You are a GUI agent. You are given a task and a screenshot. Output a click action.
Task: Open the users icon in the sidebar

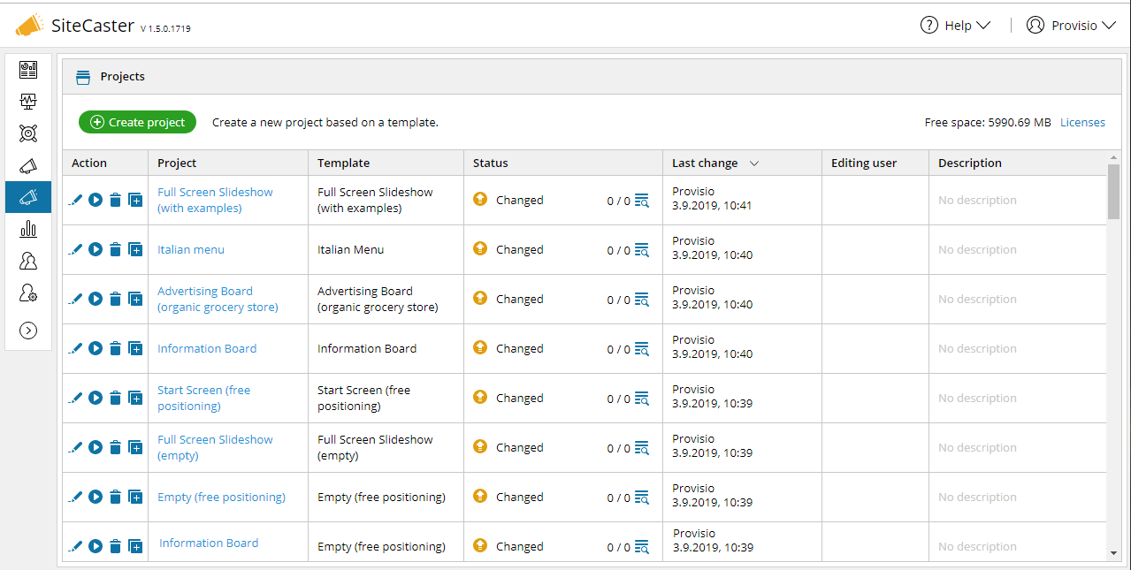click(x=28, y=261)
